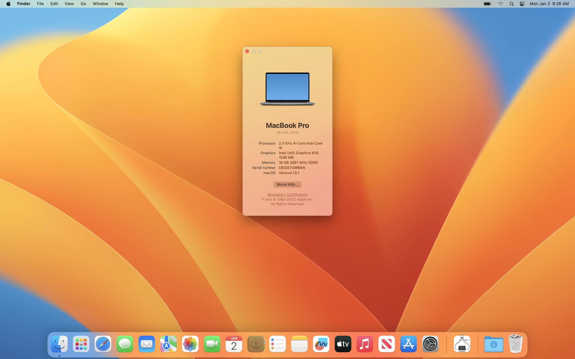Open the Wi-Fi status menu
The height and width of the screenshot is (359, 575).
point(500,4)
